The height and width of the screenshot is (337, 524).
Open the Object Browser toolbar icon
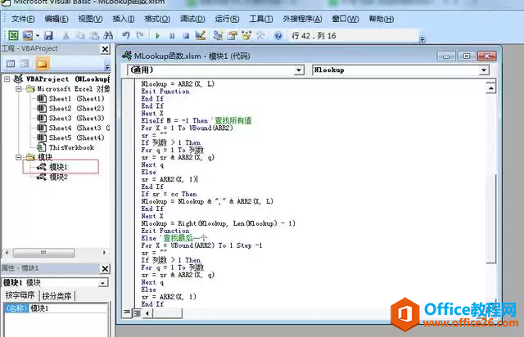(x=246, y=35)
